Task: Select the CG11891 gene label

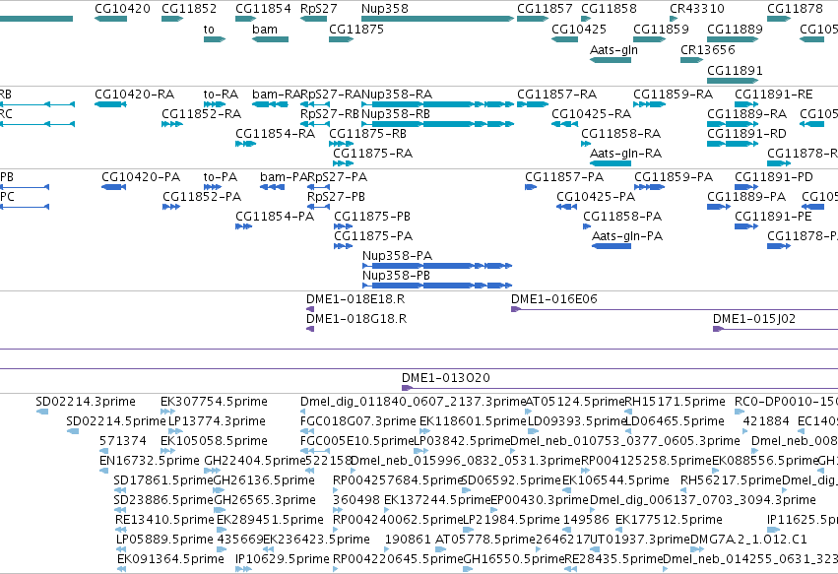Action: [735, 71]
